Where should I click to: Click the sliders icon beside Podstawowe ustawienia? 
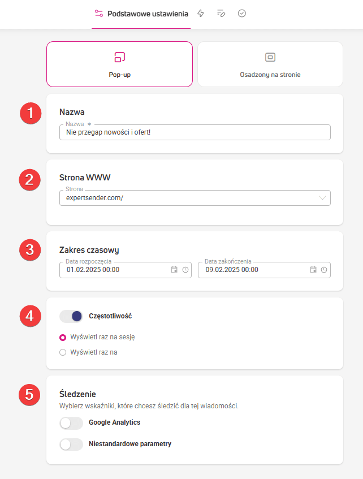[99, 14]
